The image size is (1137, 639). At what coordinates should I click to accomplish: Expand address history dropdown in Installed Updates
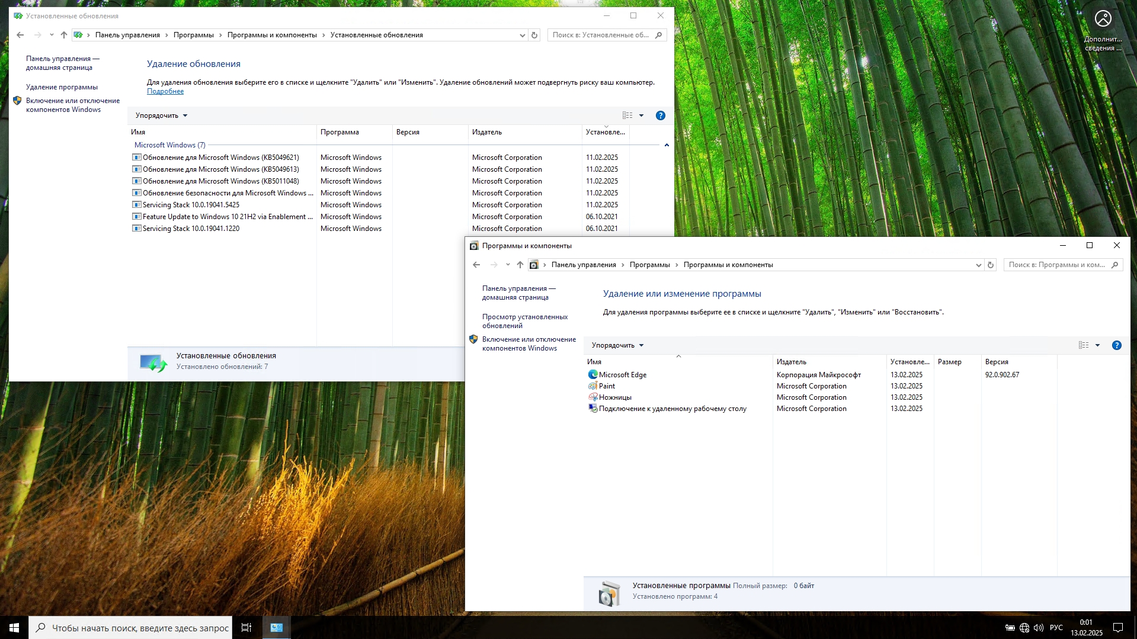(522, 35)
